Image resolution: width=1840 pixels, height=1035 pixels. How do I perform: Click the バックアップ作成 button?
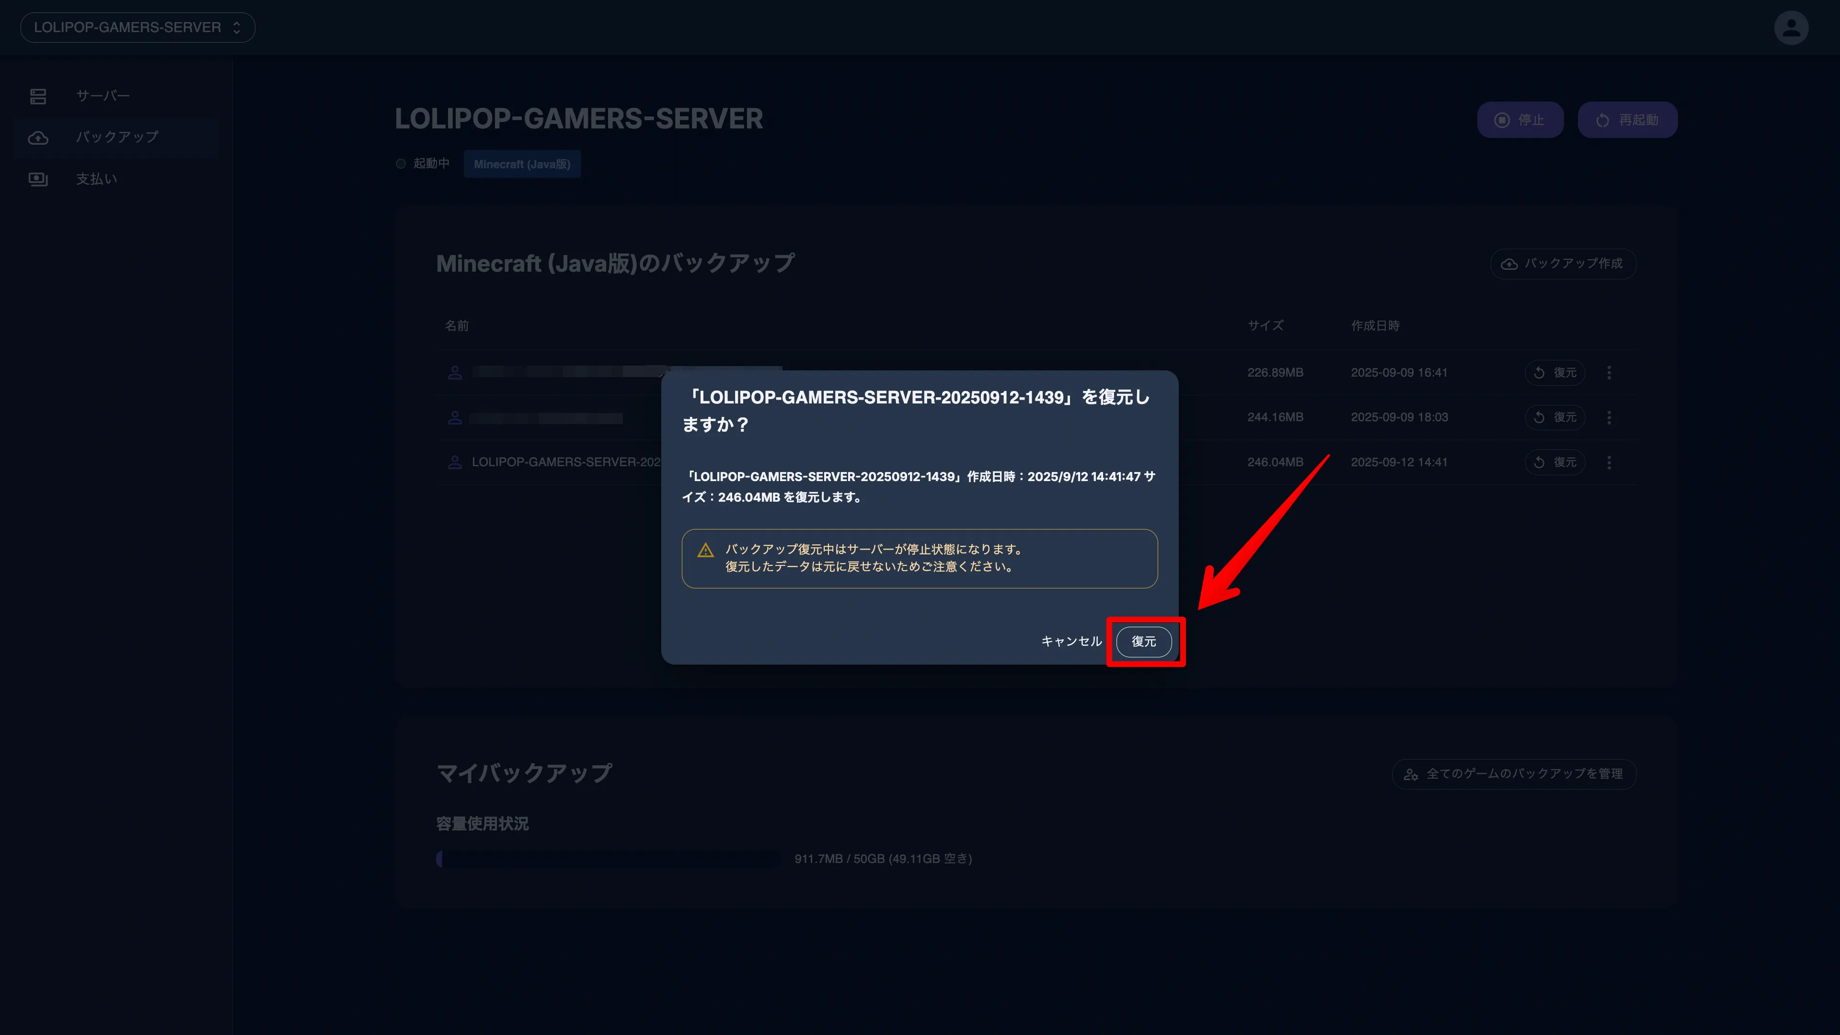[x=1563, y=264]
